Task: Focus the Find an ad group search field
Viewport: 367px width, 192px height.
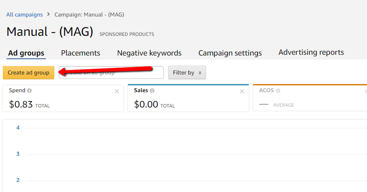Action: click(x=117, y=72)
